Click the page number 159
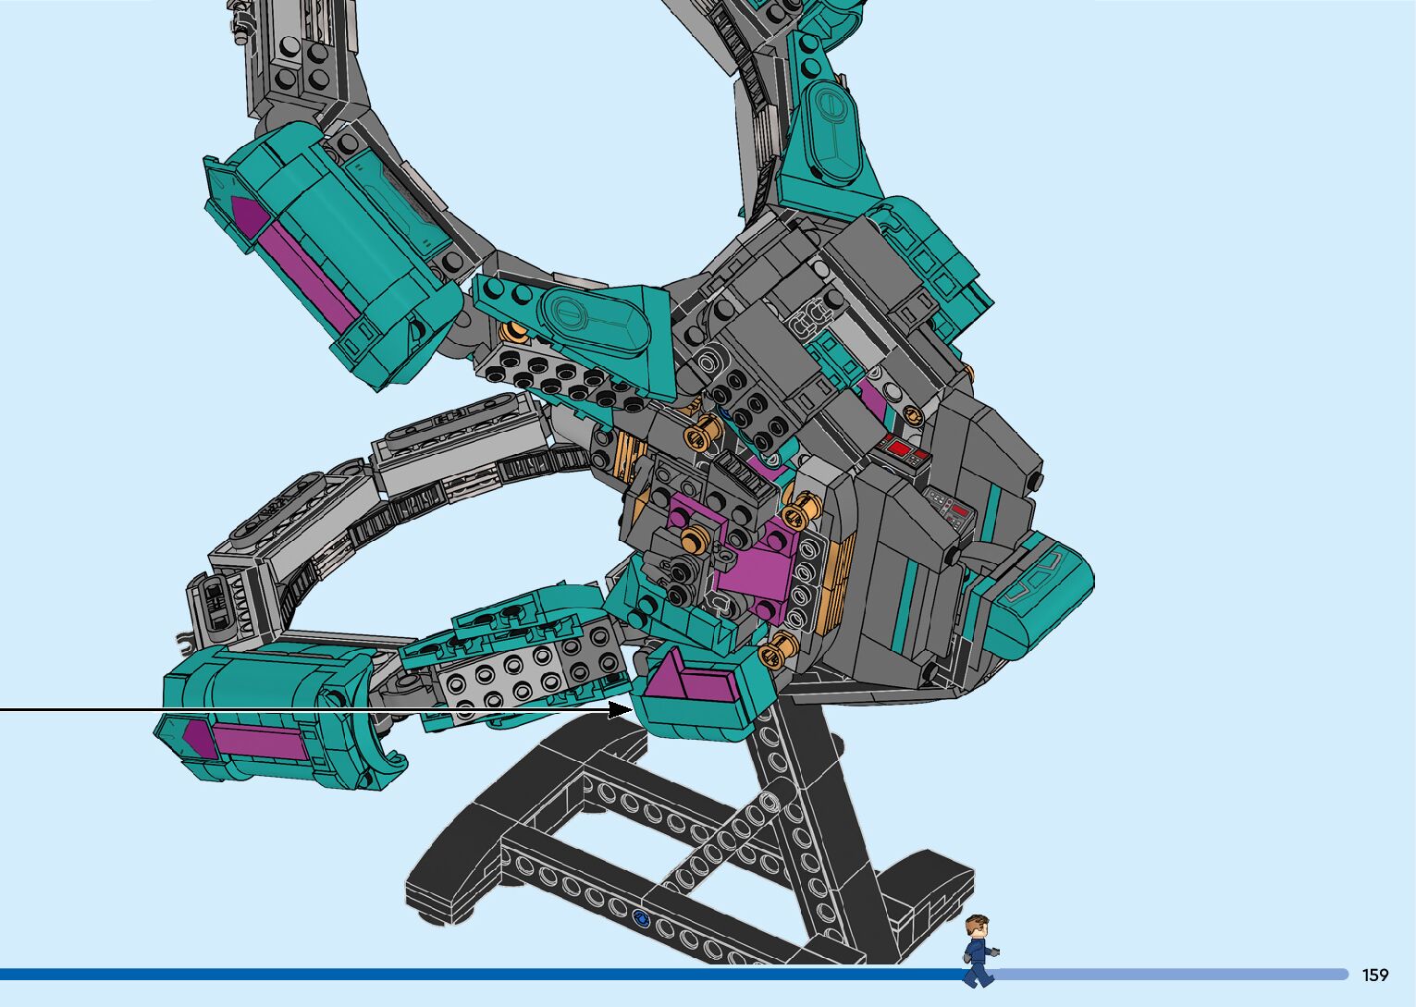1416x1007 pixels. pos(1375,975)
